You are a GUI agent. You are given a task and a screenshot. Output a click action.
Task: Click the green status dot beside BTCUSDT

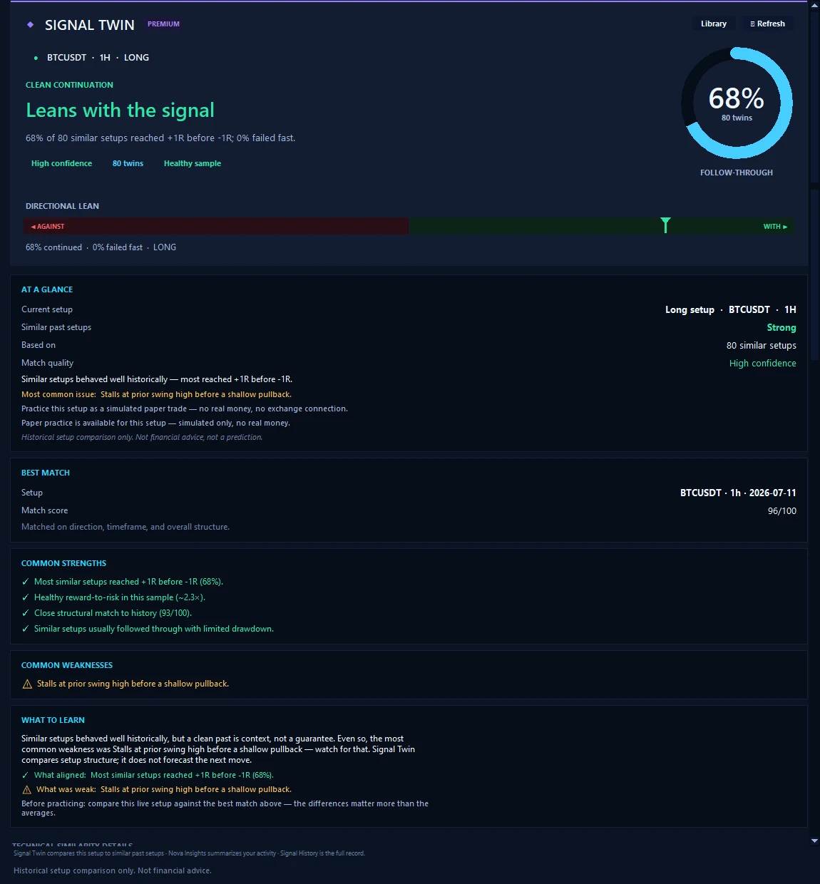[36, 58]
